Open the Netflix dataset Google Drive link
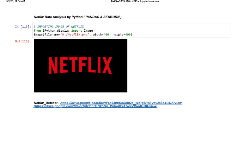The width and height of the screenshot is (238, 151). tap(121, 103)
